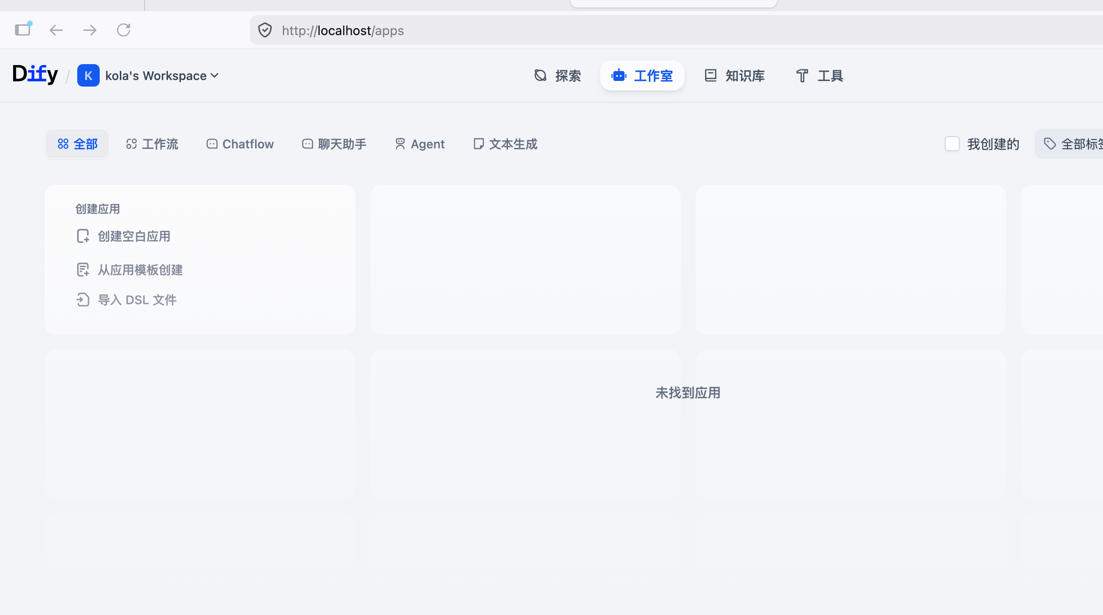Expand kola's Workspace dropdown chevron
The height and width of the screenshot is (615, 1103).
pyautogui.click(x=214, y=75)
